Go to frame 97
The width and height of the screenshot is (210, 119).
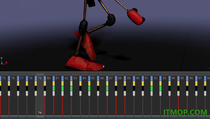[x=200, y=78]
